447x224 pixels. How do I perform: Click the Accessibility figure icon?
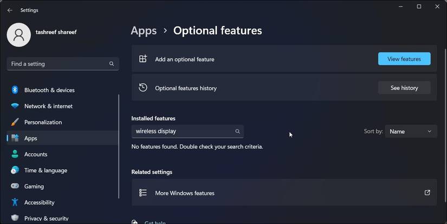point(15,202)
